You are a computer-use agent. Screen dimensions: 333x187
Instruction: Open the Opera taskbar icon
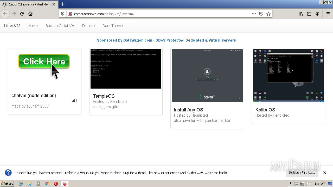pos(56,184)
